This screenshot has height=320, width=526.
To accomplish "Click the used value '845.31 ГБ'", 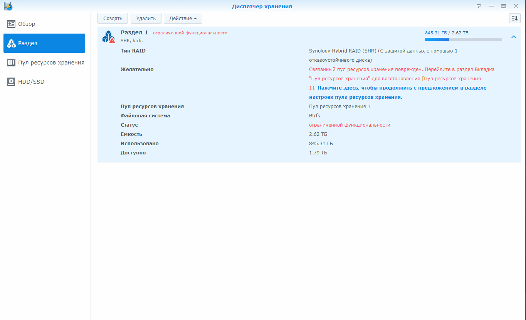I will click(x=321, y=144).
